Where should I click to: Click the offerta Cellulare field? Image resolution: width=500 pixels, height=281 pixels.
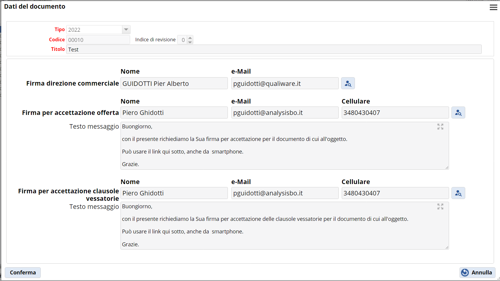pos(395,113)
